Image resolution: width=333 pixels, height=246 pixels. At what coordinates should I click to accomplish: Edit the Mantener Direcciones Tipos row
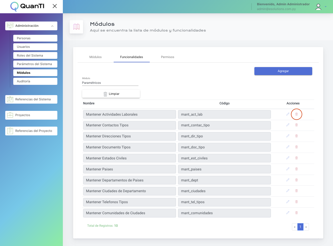pos(288,136)
